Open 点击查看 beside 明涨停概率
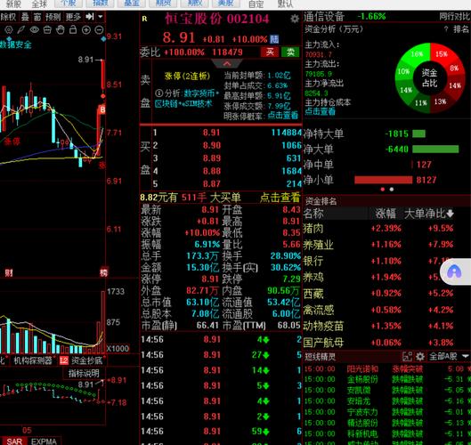The width and height of the screenshot is (471, 445). [x=283, y=116]
